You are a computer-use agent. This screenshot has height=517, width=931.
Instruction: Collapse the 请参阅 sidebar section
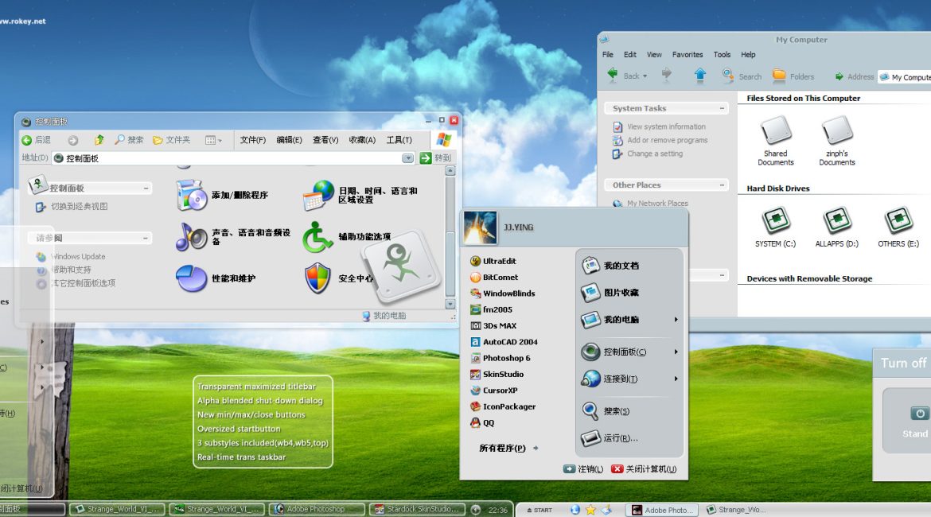click(146, 238)
